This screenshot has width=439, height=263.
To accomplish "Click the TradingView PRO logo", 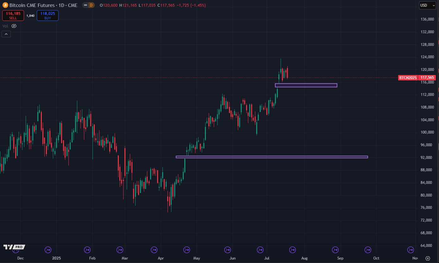I will coord(14,247).
